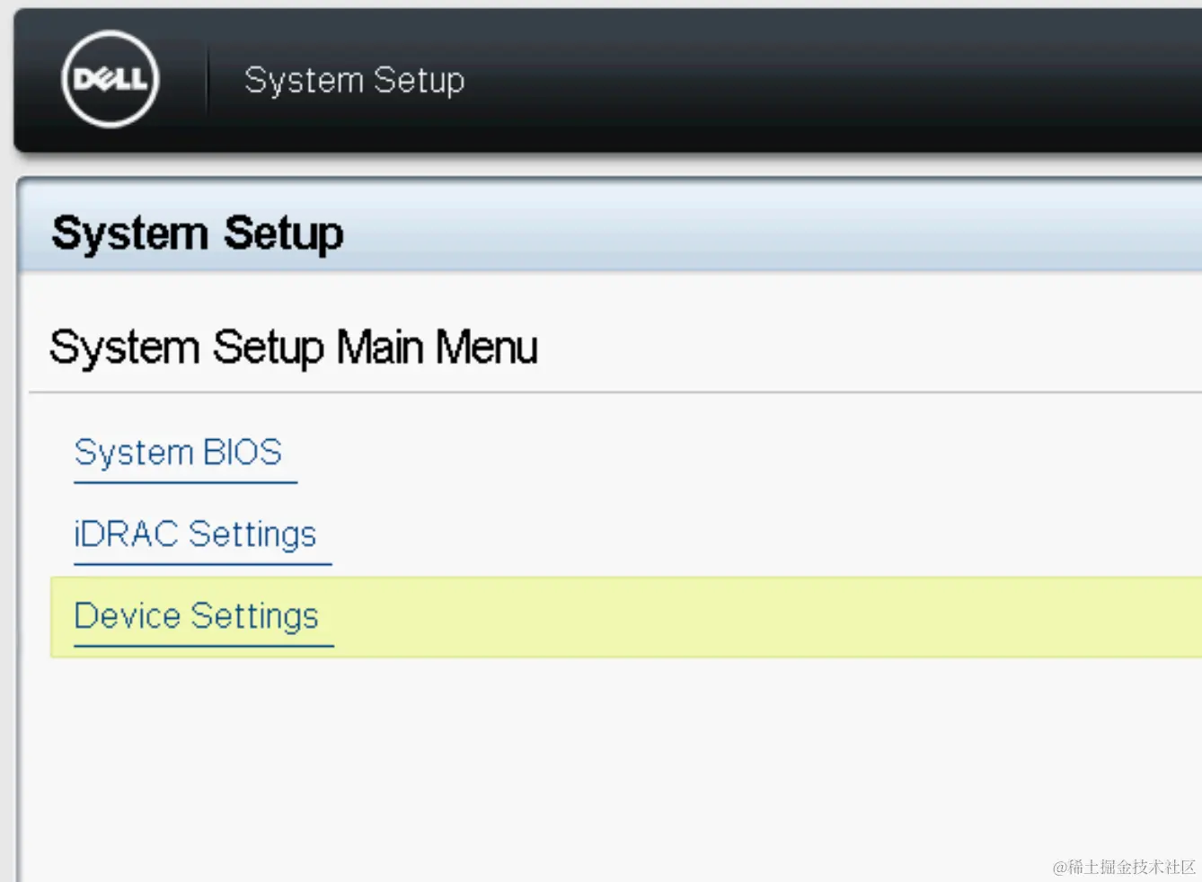Click empty space in the dark top banner
The height and width of the screenshot is (882, 1202).
click(809, 80)
